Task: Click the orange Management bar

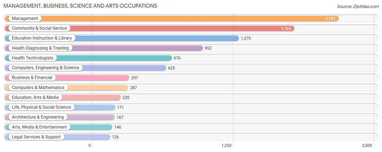Action: point(172,19)
